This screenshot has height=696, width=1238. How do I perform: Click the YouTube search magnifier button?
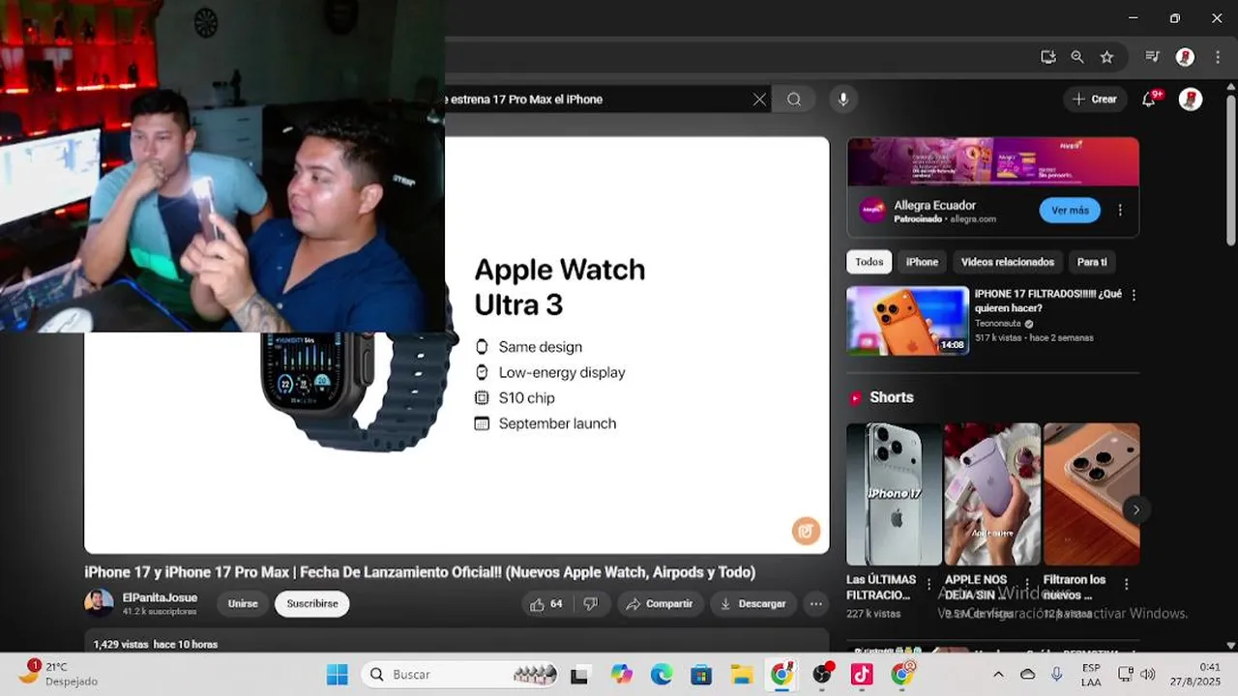(794, 99)
